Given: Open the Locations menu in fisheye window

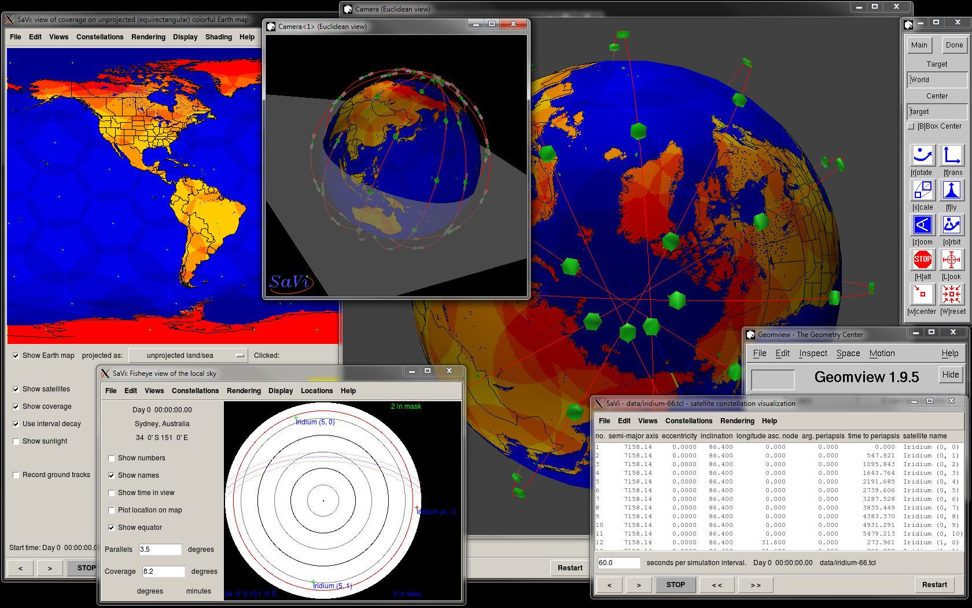Looking at the screenshot, I should pos(316,391).
